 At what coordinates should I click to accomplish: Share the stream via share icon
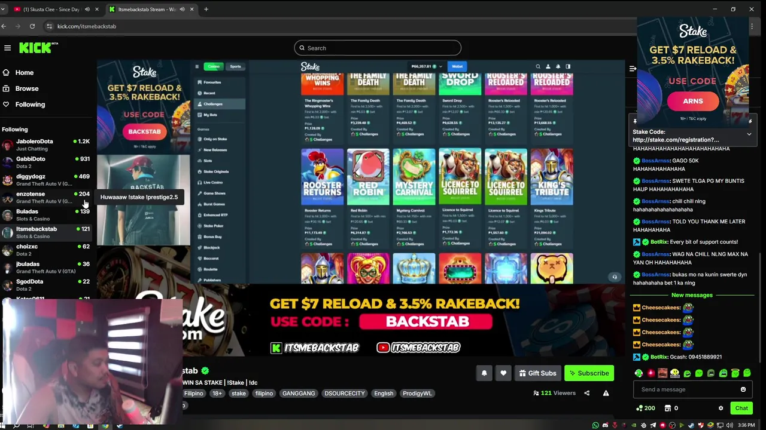point(586,393)
